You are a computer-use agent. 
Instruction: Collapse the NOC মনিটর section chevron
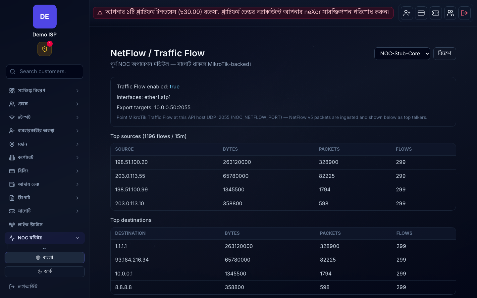78,238
